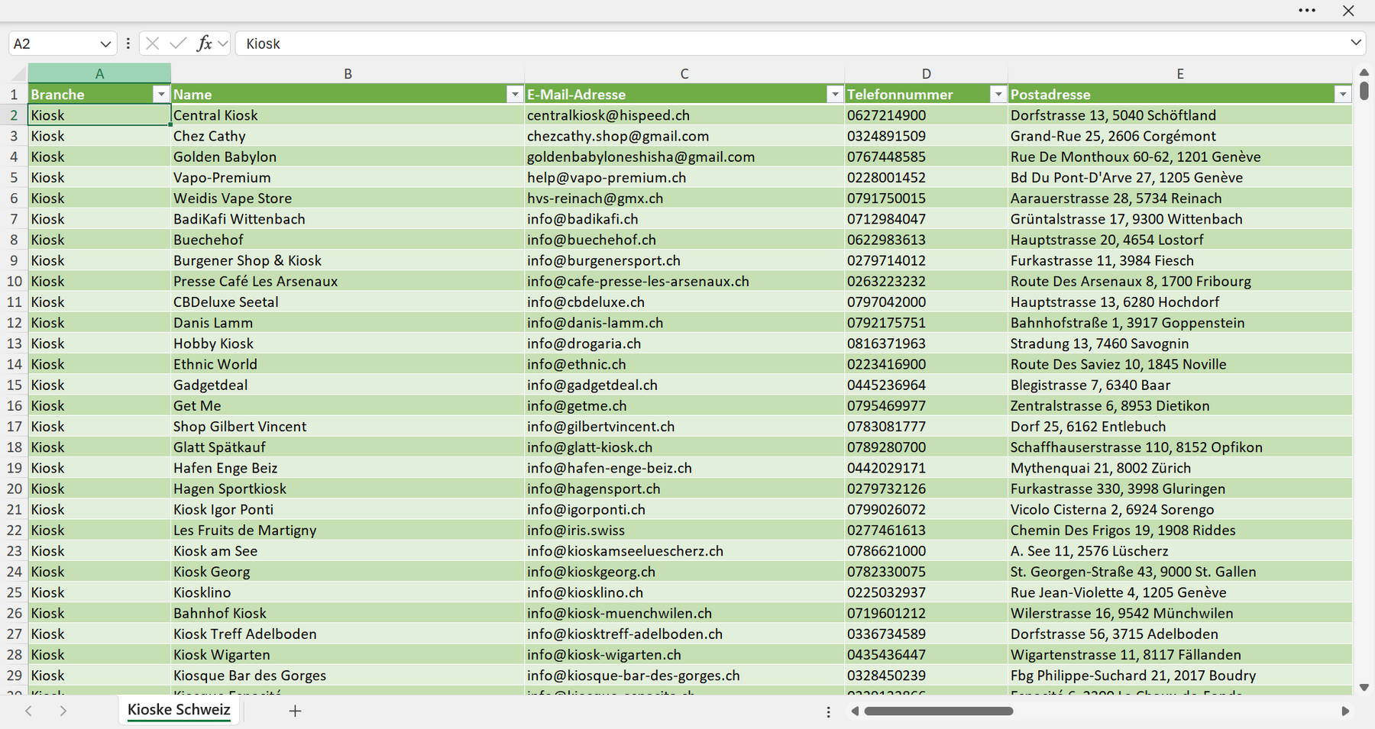
Task: Switch to the Kioske Schweiz sheet tab
Action: pyautogui.click(x=179, y=709)
